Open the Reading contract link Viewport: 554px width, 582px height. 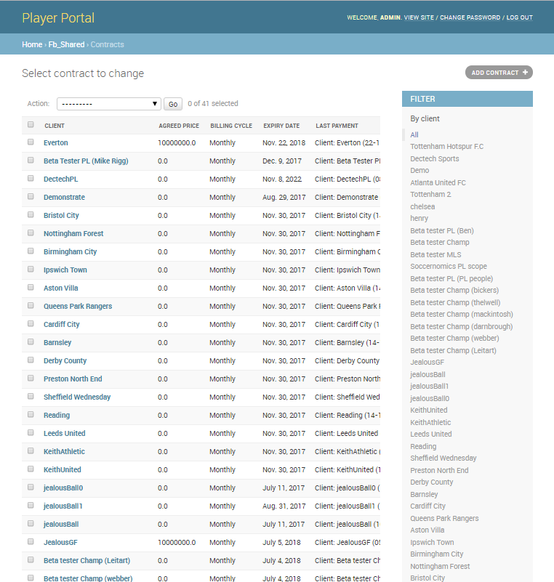57,416
